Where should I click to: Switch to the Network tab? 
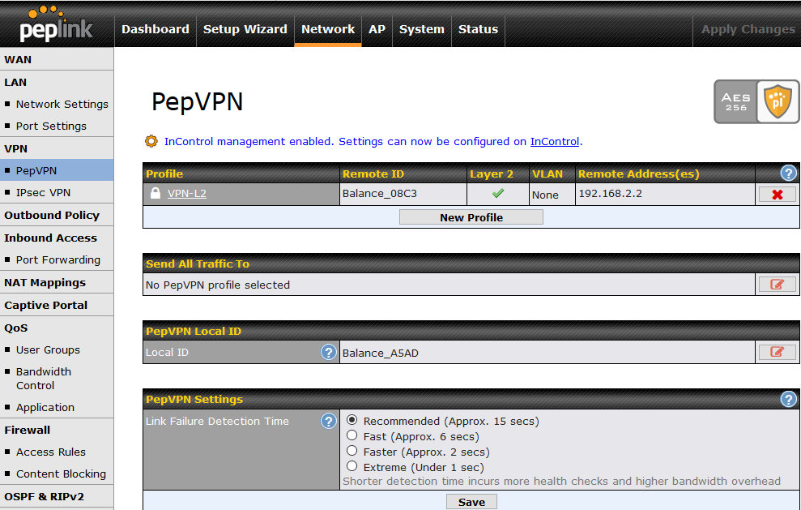[328, 30]
